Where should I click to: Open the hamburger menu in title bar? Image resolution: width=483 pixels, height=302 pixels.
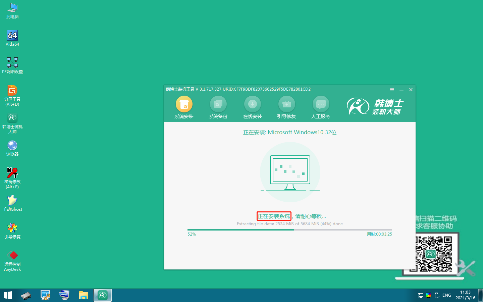tap(392, 90)
